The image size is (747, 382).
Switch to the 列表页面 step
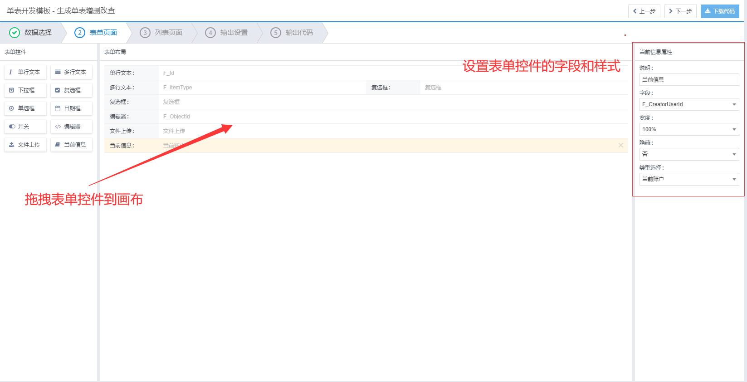click(162, 33)
